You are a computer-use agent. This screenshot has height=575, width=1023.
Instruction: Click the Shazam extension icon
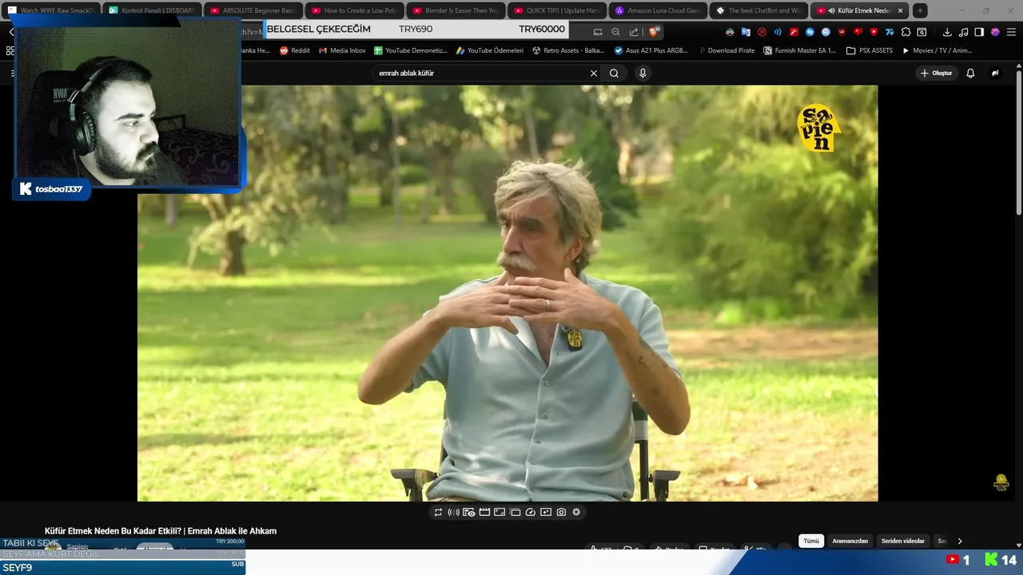click(810, 32)
